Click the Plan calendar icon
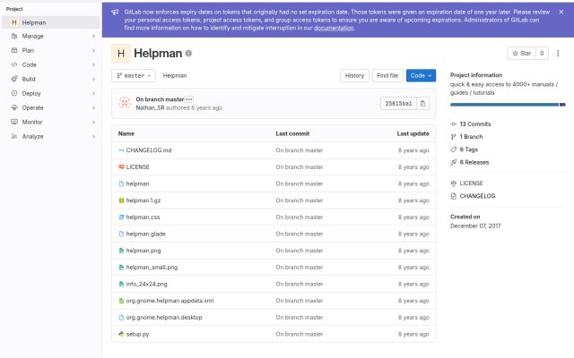The height and width of the screenshot is (358, 574). pyautogui.click(x=14, y=50)
